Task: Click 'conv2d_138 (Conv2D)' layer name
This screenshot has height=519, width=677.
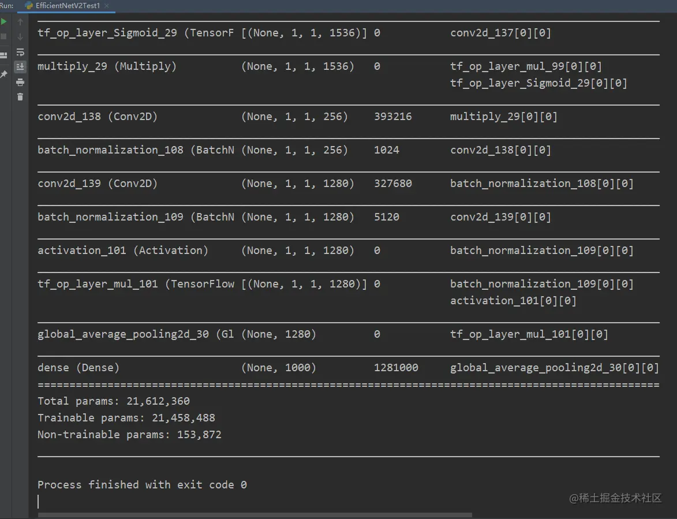Action: [x=98, y=117]
